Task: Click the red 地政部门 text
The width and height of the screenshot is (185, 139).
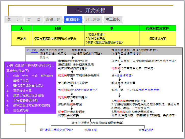Action: tap(117, 68)
